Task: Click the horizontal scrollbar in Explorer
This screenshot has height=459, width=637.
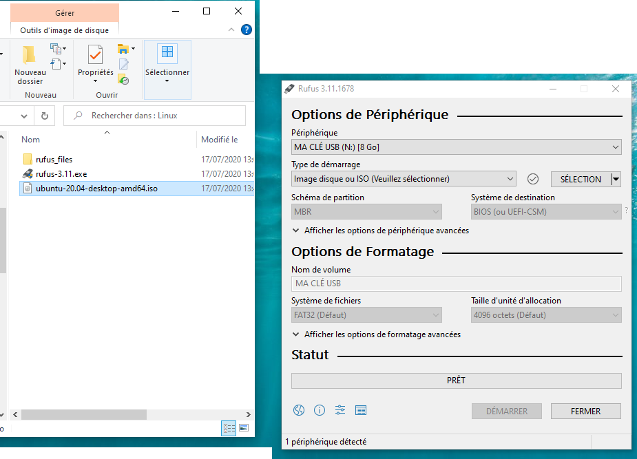Action: click(84, 414)
